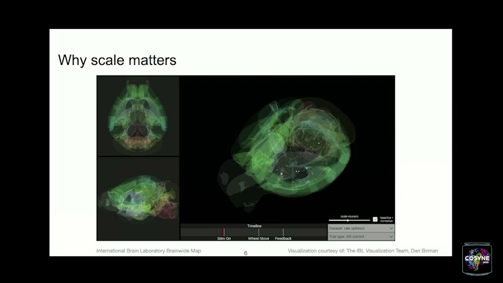Click the COSYNE logo icon
Image resolution: width=503 pixels, height=283 pixels.
point(477,259)
